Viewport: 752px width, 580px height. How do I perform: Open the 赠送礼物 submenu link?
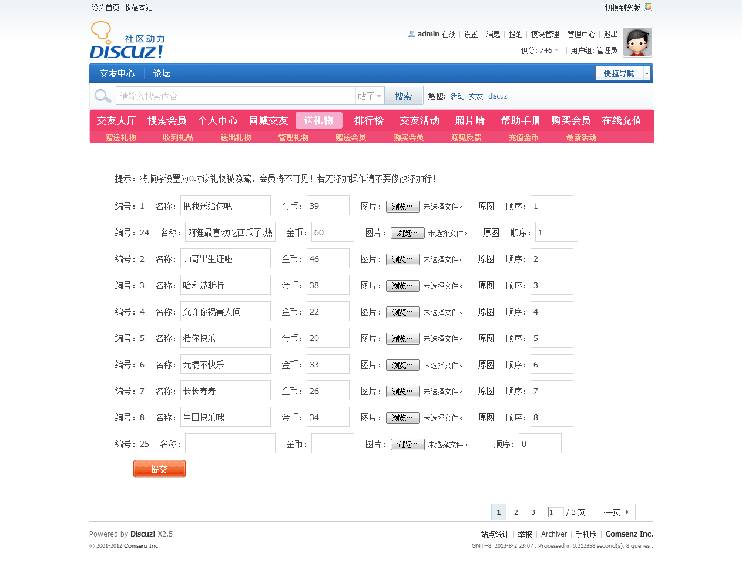click(x=120, y=137)
